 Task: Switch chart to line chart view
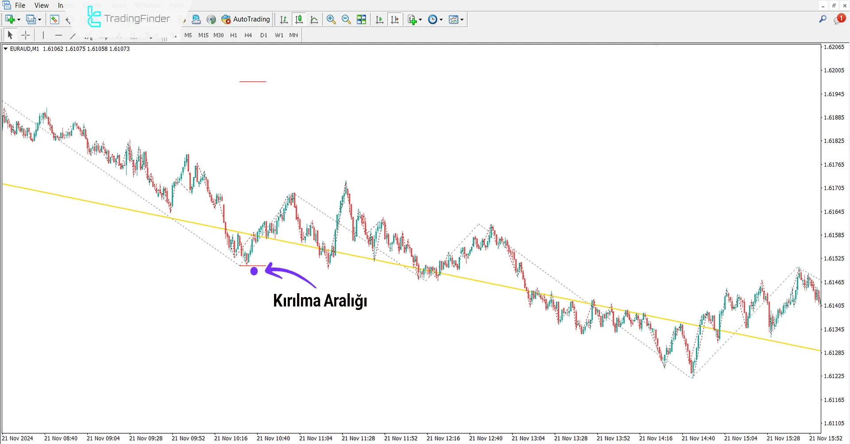[x=314, y=19]
